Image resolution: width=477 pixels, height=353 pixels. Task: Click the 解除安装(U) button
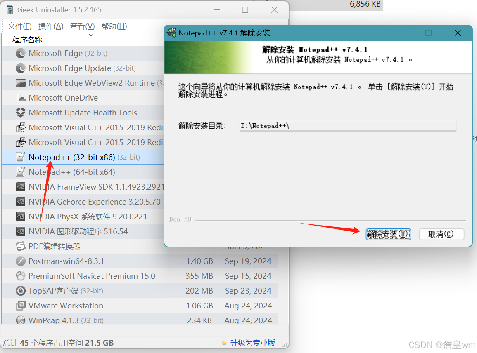click(388, 234)
